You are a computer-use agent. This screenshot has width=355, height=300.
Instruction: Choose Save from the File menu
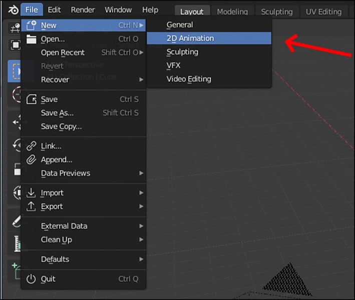[x=84, y=99]
